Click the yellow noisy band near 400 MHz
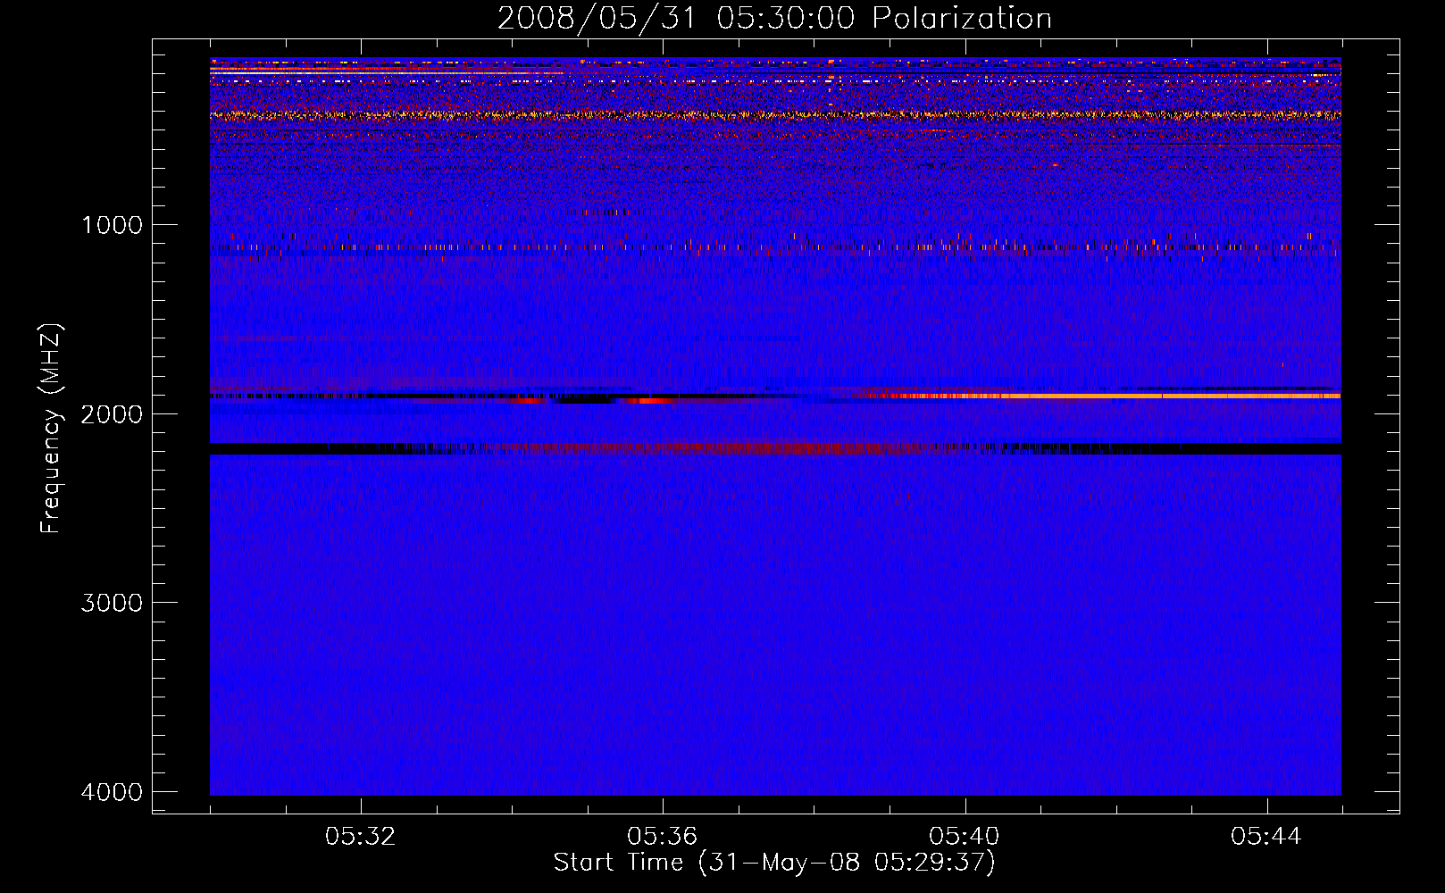The width and height of the screenshot is (1445, 893). point(775,115)
